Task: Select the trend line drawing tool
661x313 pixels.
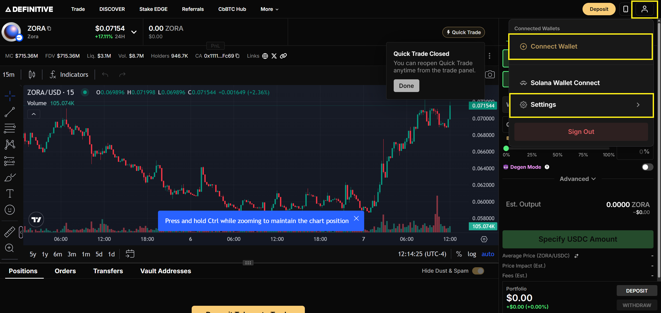Action: click(10, 112)
